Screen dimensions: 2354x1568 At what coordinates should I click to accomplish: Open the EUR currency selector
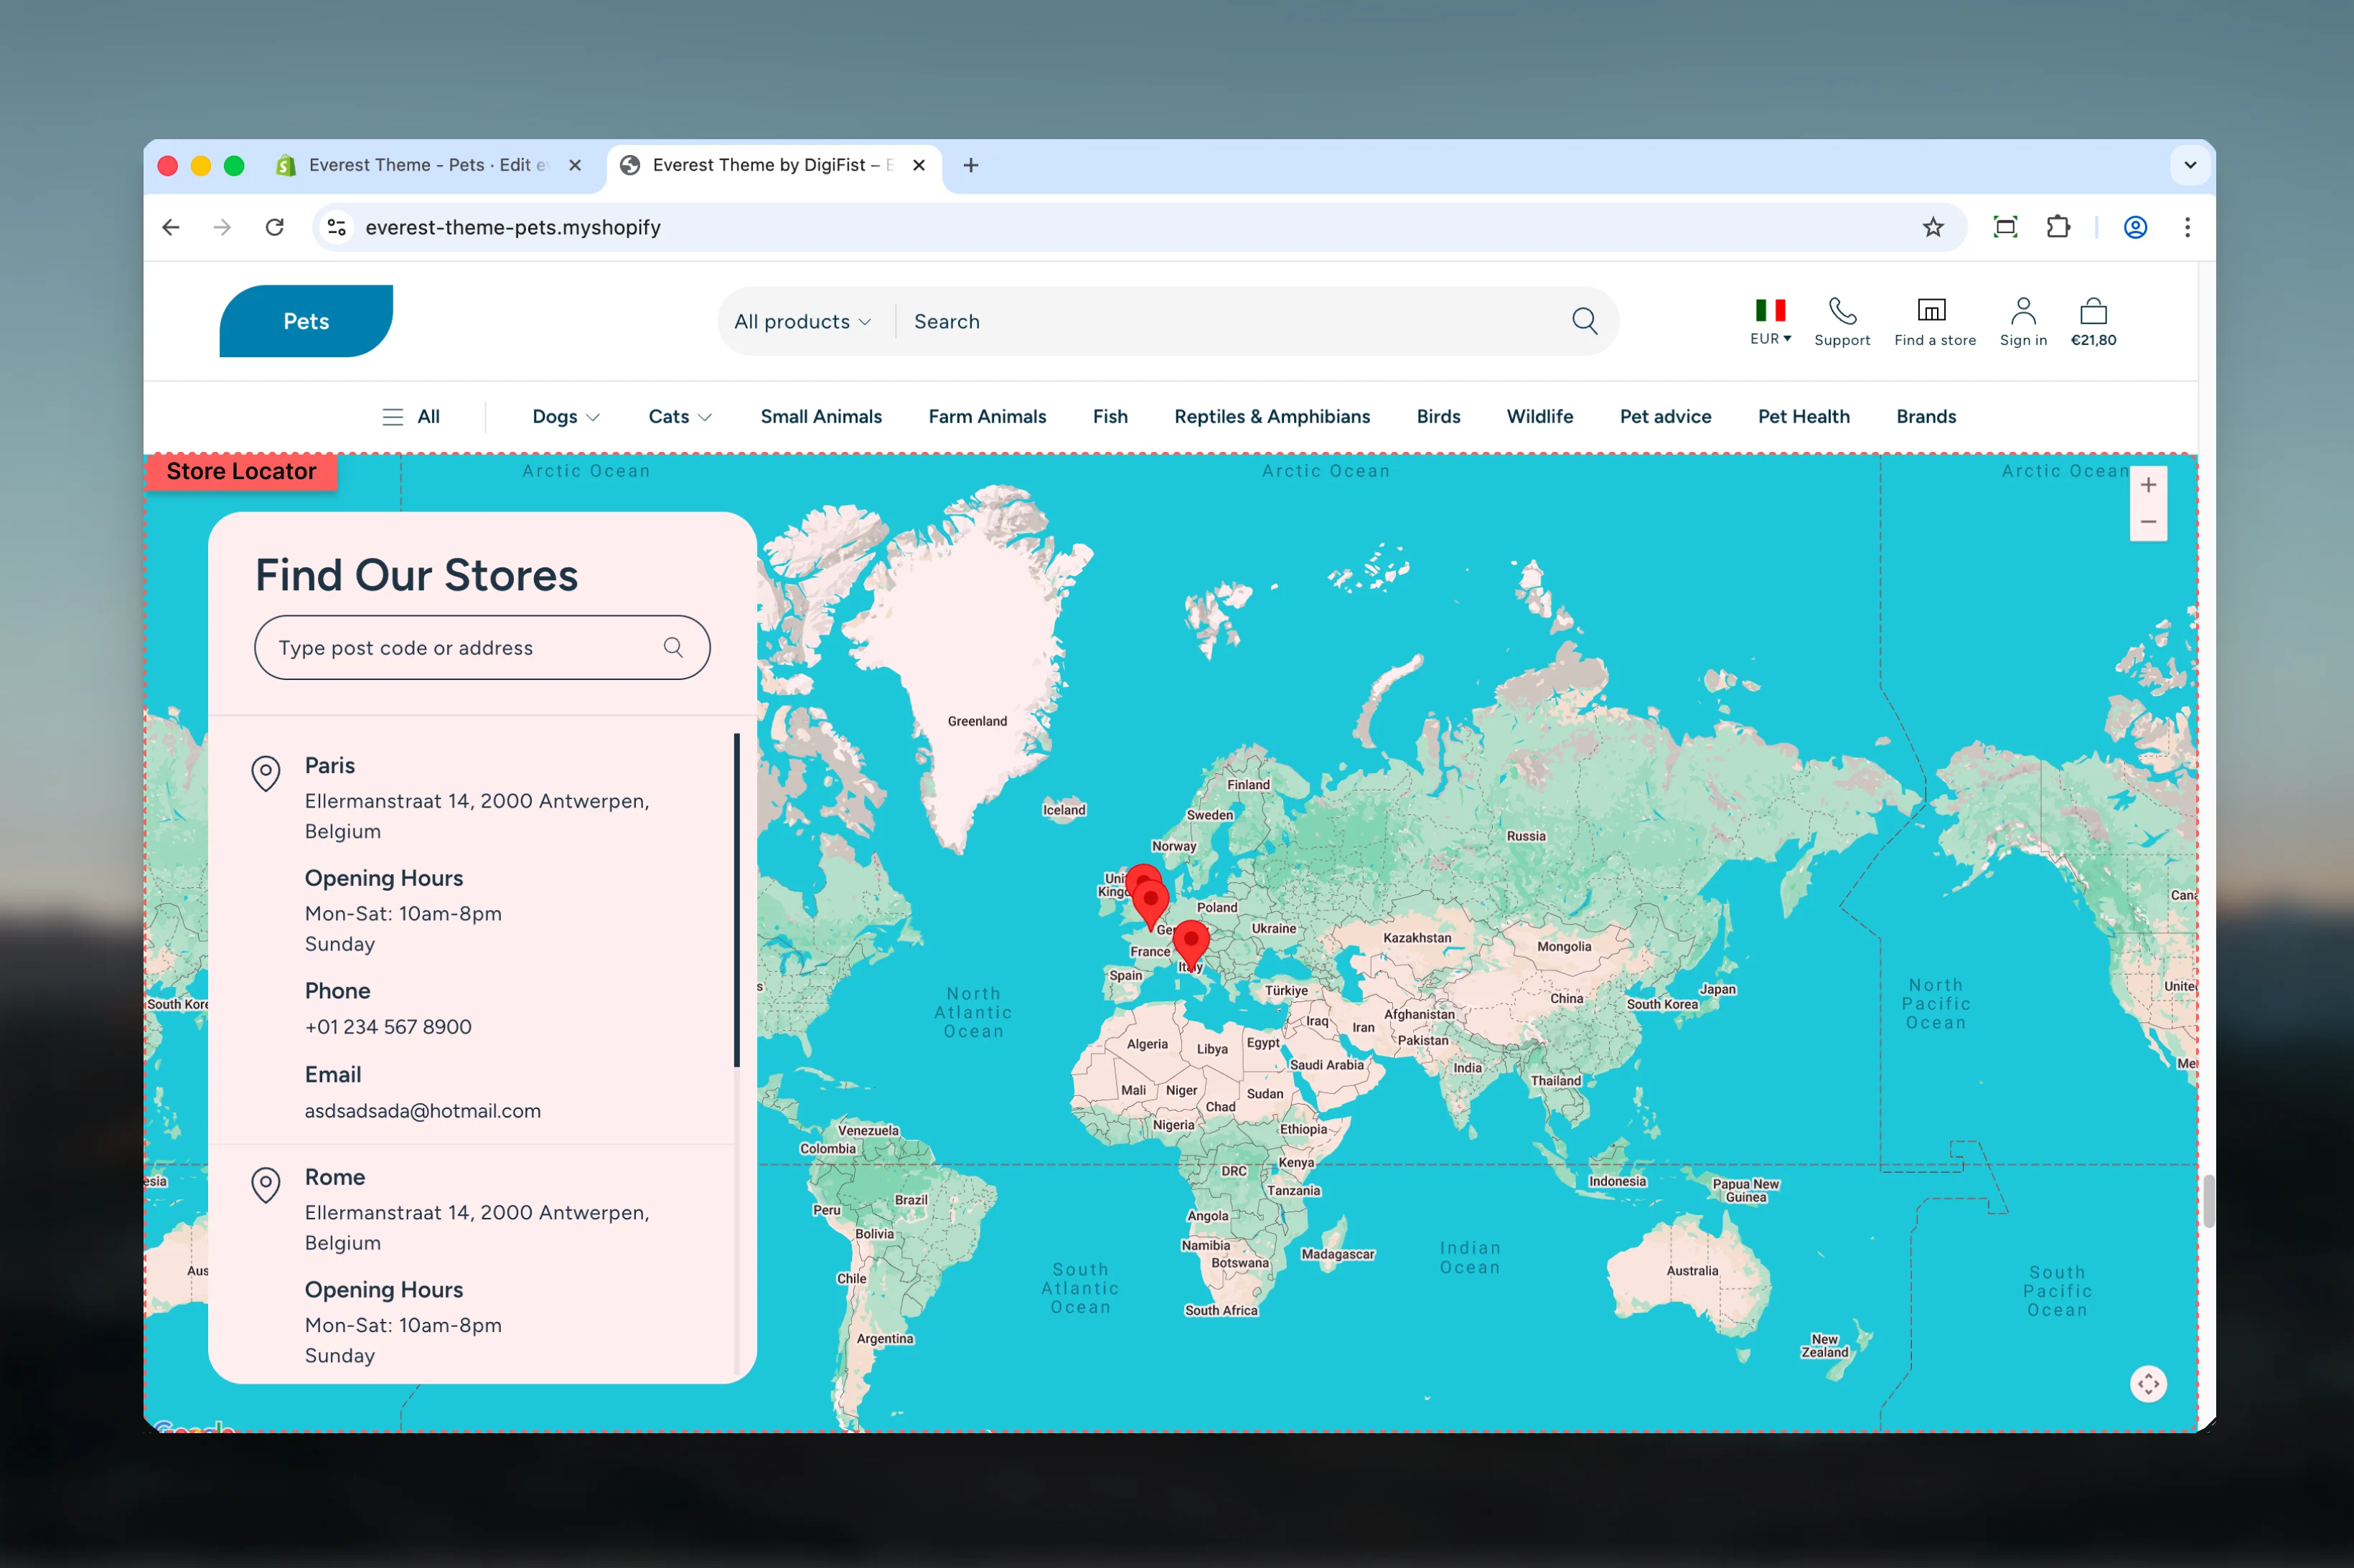coord(1770,322)
